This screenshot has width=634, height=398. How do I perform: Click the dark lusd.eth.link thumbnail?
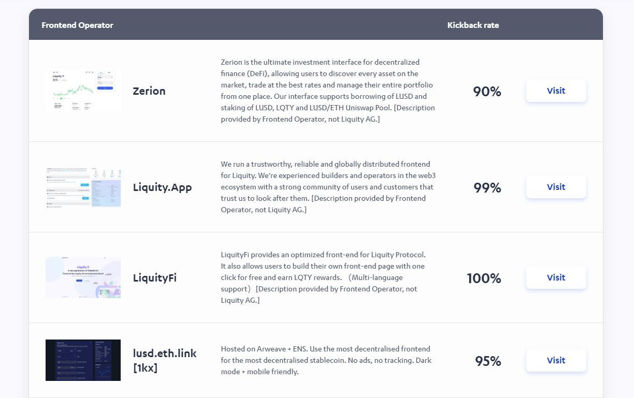(x=83, y=360)
